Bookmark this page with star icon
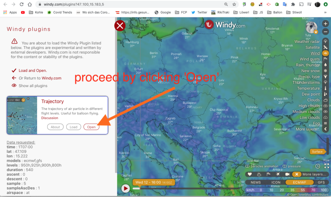The width and height of the screenshot is (331, 197). (234, 4)
